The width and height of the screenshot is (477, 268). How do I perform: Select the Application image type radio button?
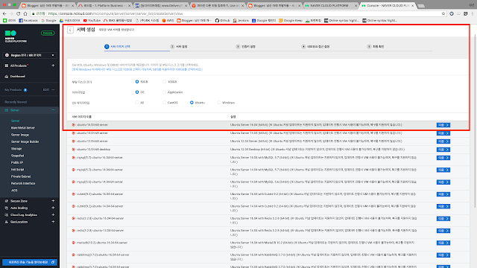point(164,92)
